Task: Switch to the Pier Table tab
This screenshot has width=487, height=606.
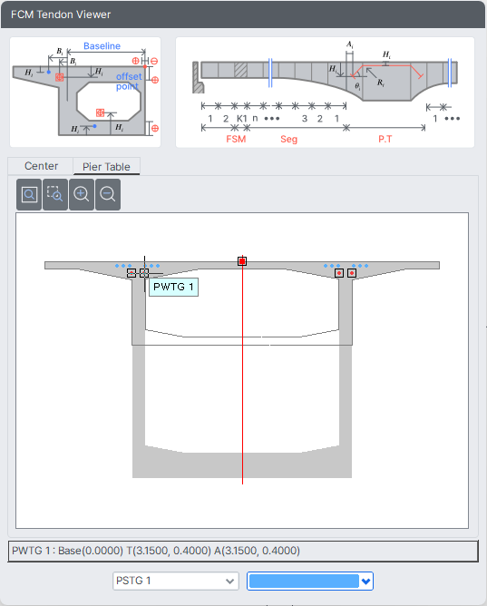Action: tap(106, 167)
